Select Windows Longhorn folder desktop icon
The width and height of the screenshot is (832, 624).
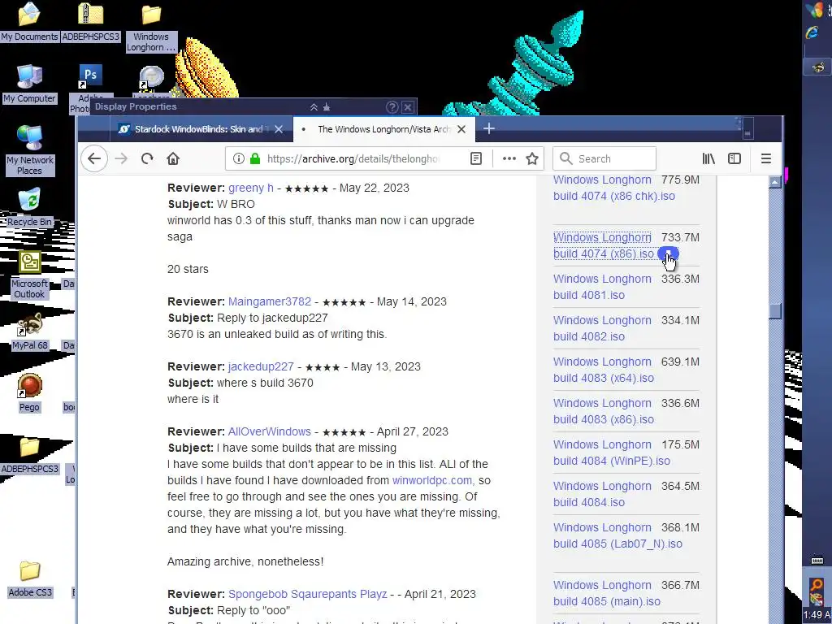151,28
